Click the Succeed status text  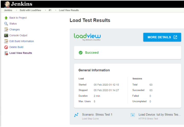pos(92,53)
